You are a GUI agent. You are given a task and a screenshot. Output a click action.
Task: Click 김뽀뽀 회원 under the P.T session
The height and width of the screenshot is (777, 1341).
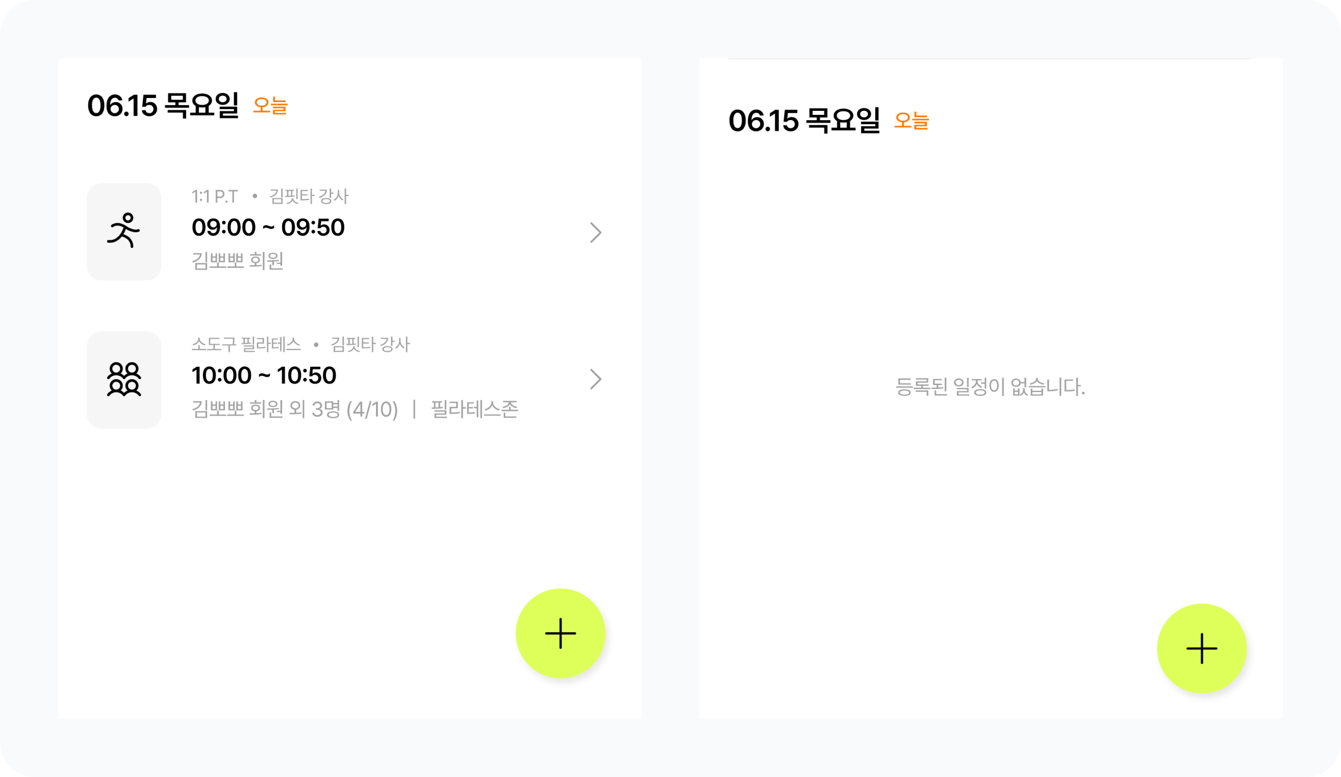(237, 261)
